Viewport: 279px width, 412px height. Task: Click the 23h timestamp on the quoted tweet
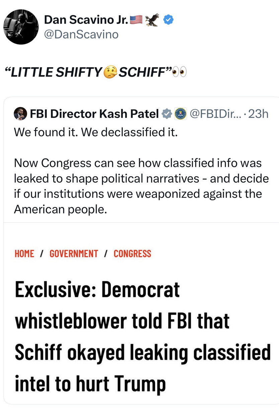click(x=258, y=114)
